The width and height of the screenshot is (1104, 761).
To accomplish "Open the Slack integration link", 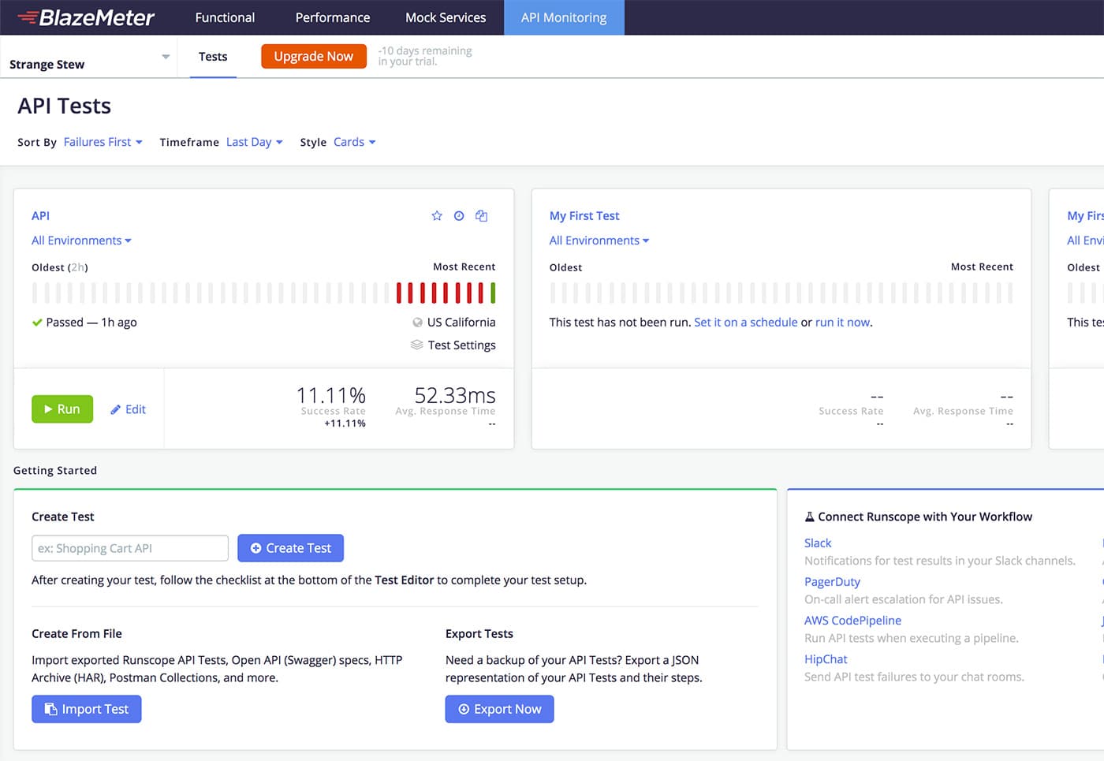I will click(x=818, y=543).
